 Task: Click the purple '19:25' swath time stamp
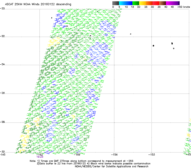40,157
